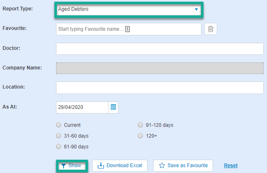Open the As At calendar picker icon

pos(113,107)
